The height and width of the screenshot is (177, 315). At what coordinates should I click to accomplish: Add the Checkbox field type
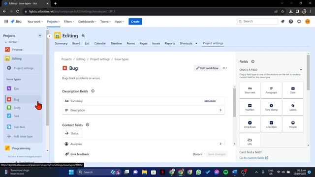coord(271,124)
